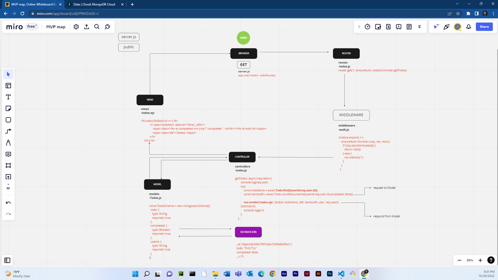Toggle the reactions celebration mode

pos(447,27)
